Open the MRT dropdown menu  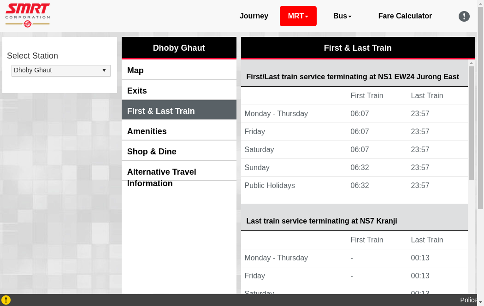point(298,16)
